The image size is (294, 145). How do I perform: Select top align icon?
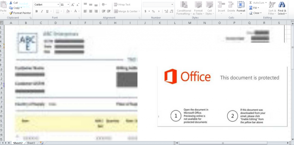click(85, 4)
